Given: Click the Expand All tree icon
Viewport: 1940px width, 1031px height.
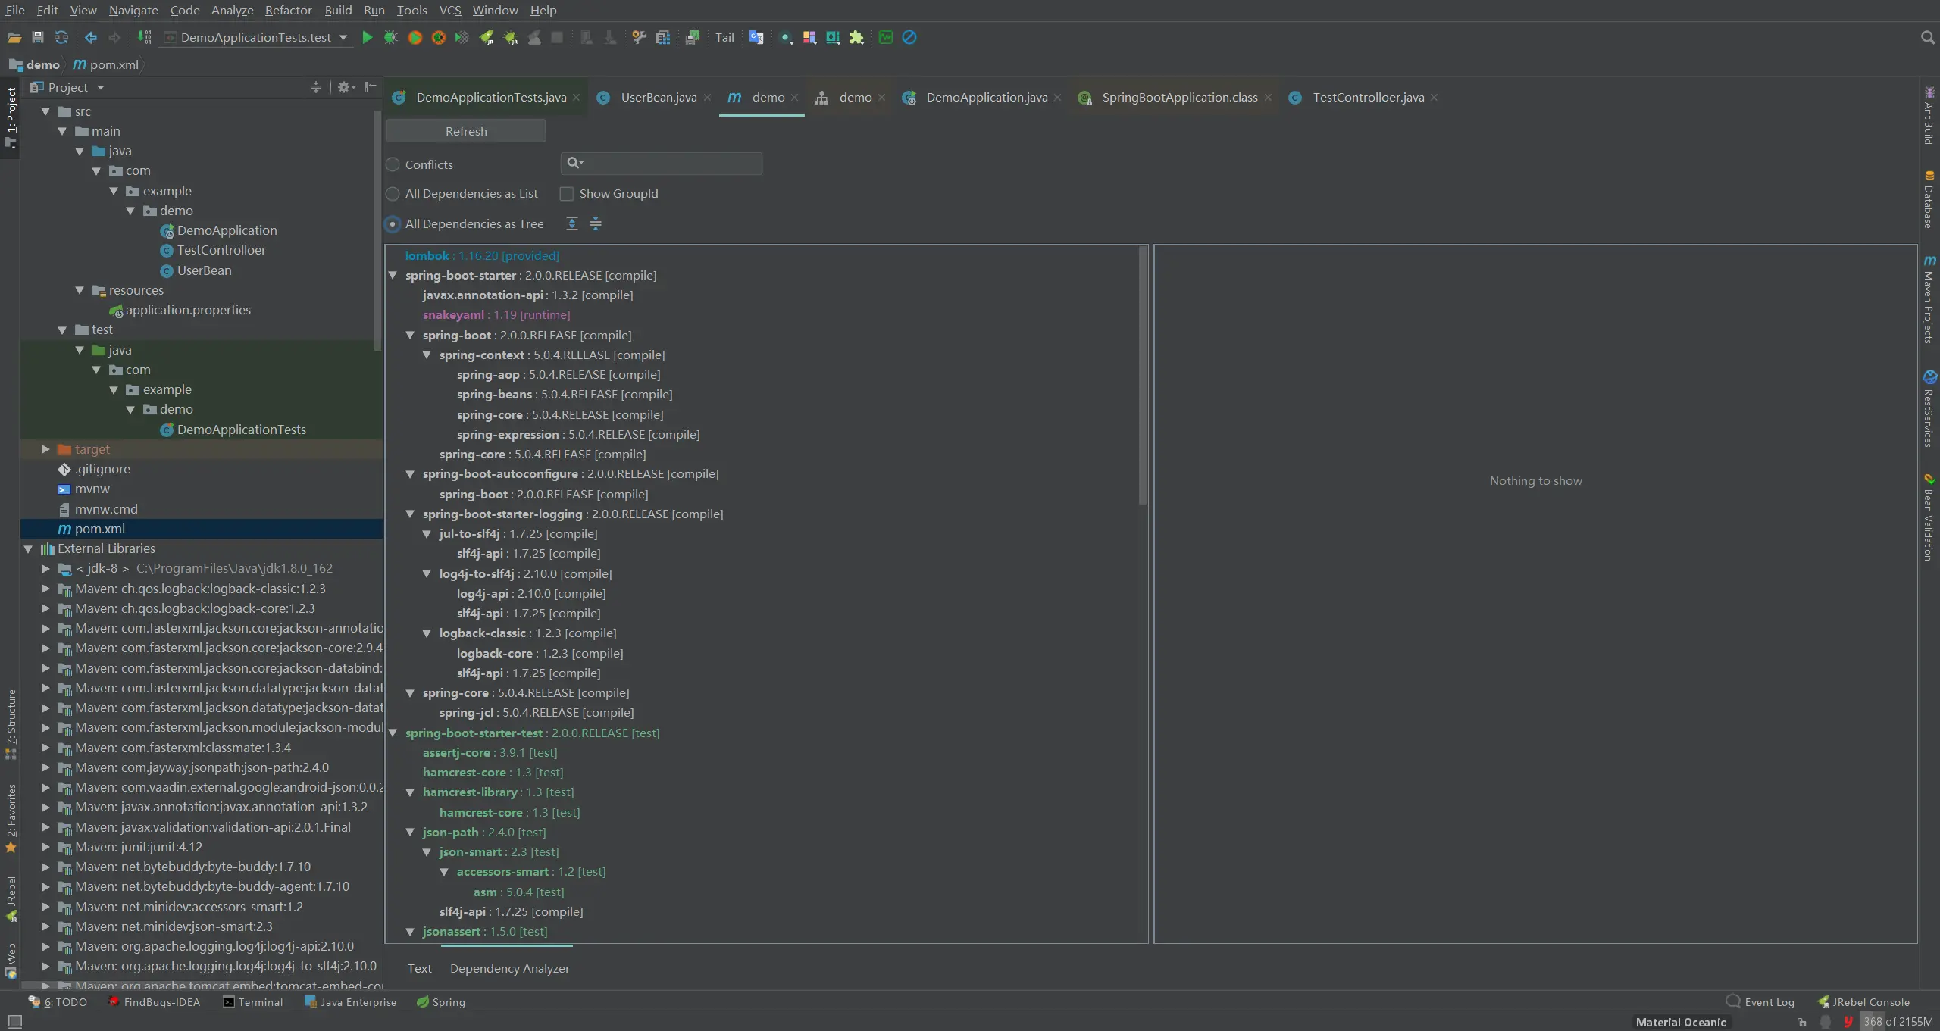Looking at the screenshot, I should tap(572, 223).
